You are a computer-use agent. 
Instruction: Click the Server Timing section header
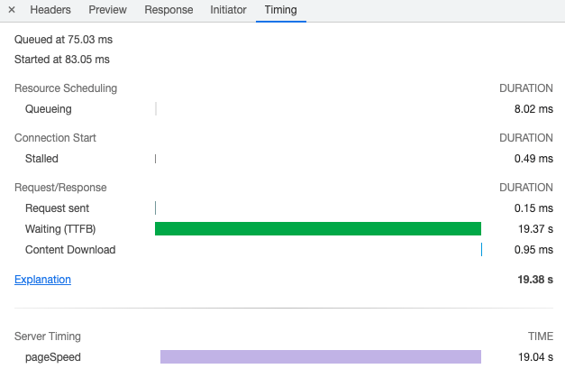coord(48,337)
